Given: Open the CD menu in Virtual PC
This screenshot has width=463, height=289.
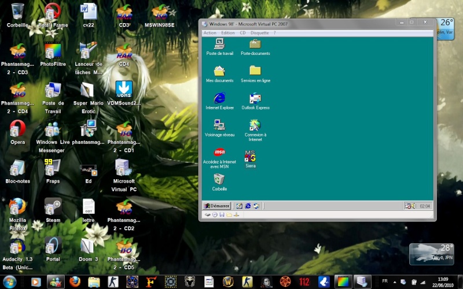Looking at the screenshot, I should tap(242, 33).
